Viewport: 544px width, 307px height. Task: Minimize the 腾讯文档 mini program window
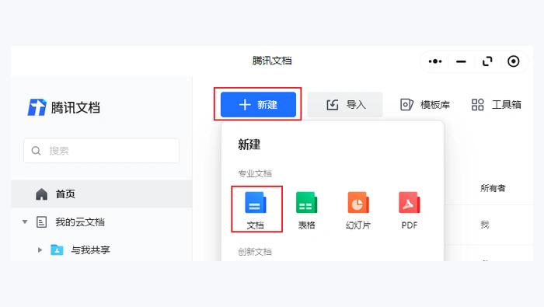pyautogui.click(x=461, y=61)
